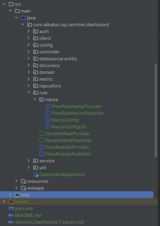160x226 pixels.
Task: Expand the webapp folder
Action: pos(16,188)
